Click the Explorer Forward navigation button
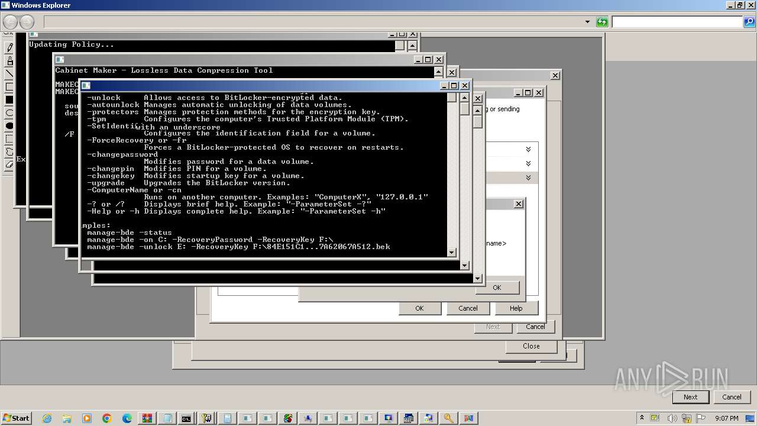Image resolution: width=757 pixels, height=426 pixels. coord(27,22)
